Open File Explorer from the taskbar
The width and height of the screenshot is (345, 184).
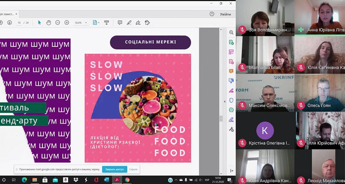[34, 180]
